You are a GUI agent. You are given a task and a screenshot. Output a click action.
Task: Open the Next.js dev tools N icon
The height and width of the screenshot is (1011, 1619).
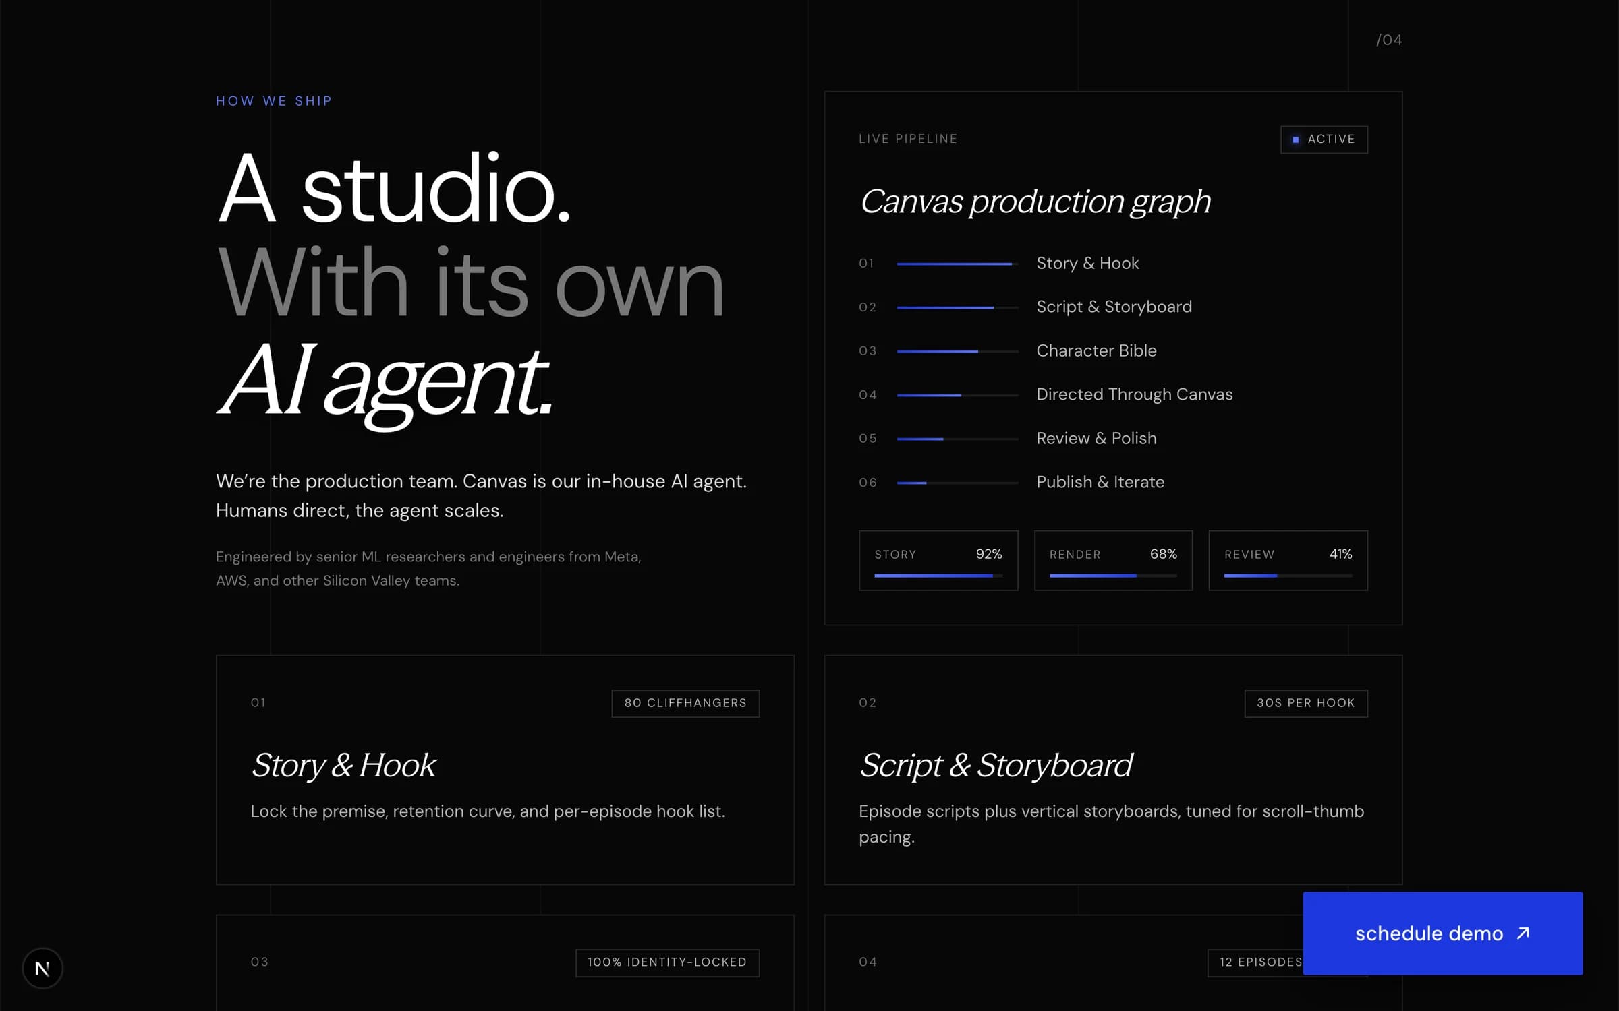[42, 969]
